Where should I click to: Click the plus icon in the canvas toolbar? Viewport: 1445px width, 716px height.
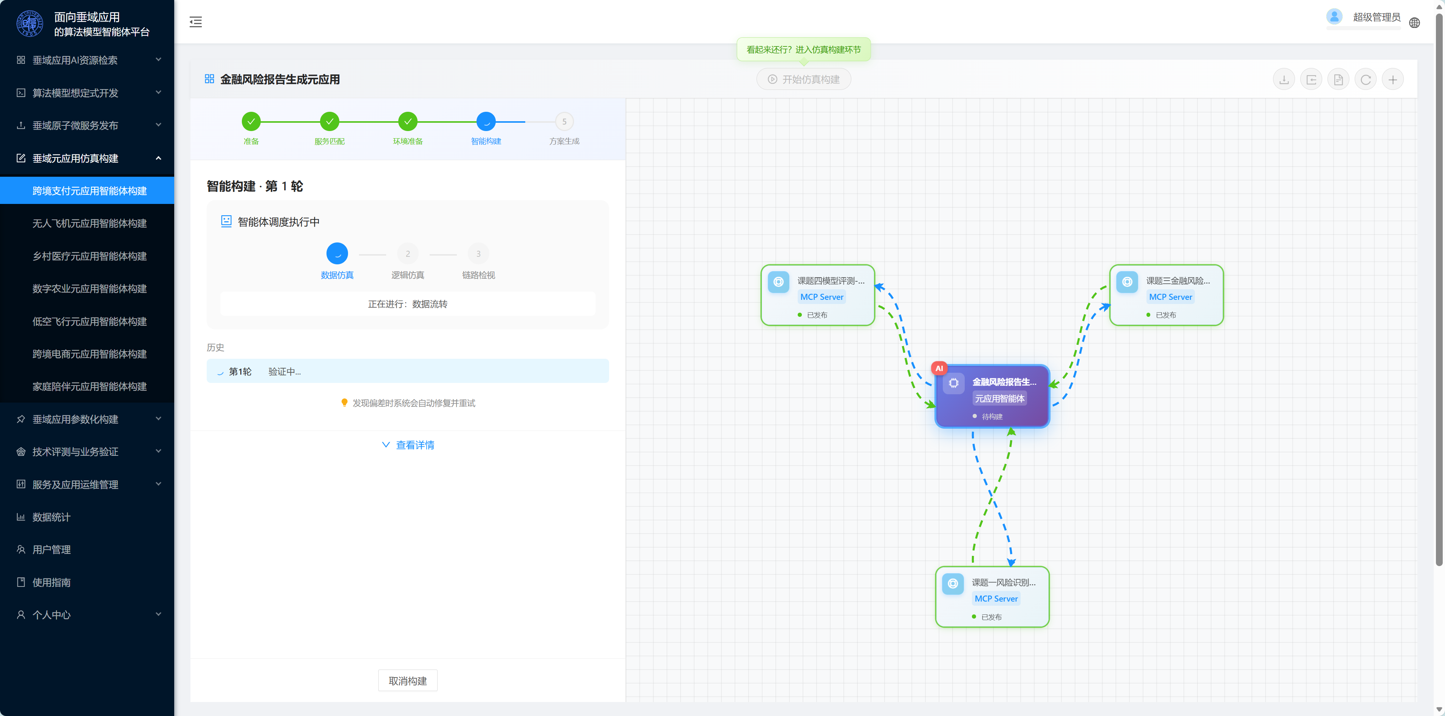point(1393,80)
